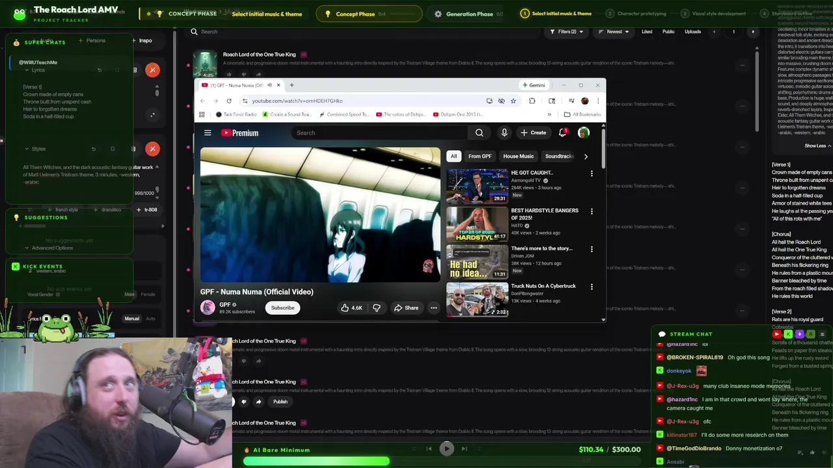The height and width of the screenshot is (468, 833).
Task: Open Chrome three-dot menu
Action: tap(597, 101)
